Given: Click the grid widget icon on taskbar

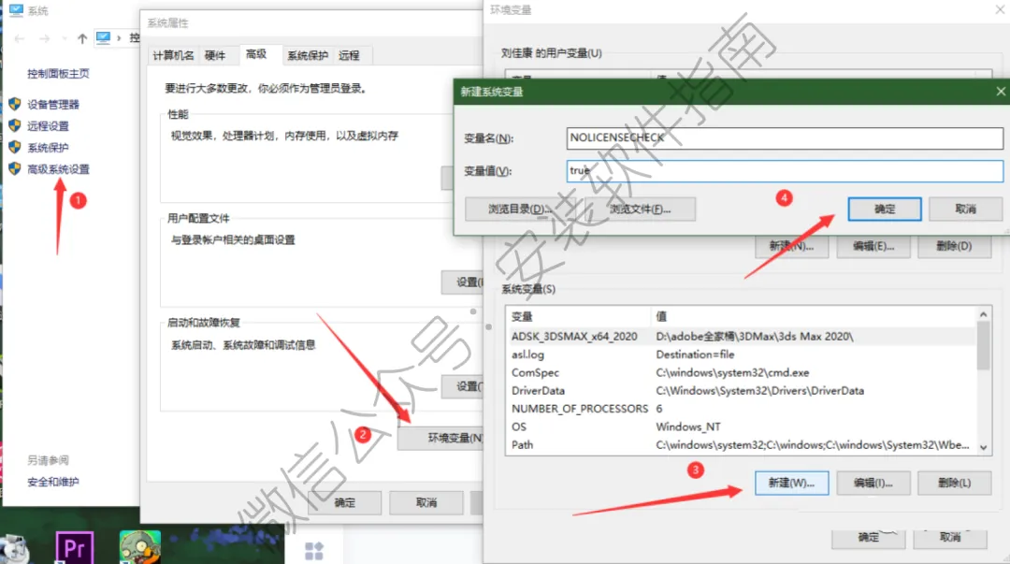Looking at the screenshot, I should (313, 551).
